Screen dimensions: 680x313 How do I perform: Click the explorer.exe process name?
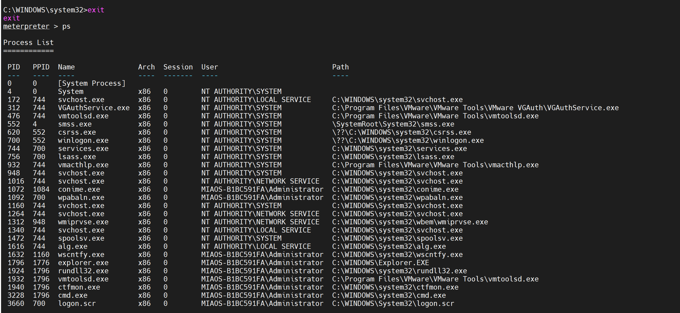(x=83, y=263)
